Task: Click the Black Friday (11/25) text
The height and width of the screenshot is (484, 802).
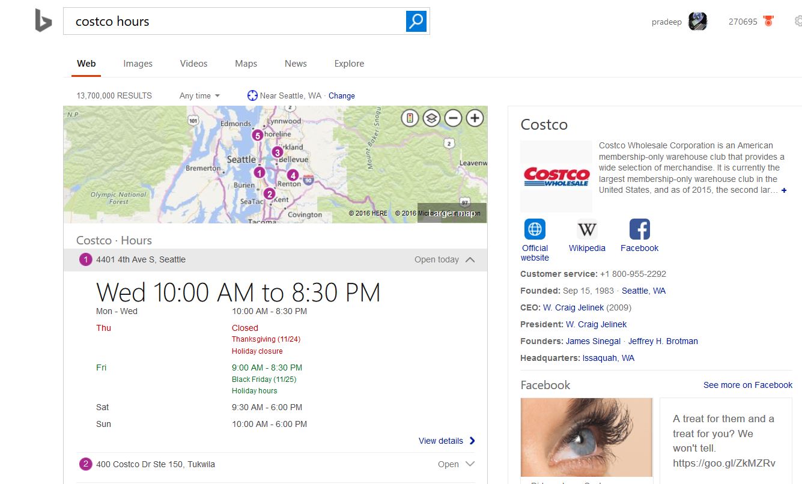Action: click(264, 380)
